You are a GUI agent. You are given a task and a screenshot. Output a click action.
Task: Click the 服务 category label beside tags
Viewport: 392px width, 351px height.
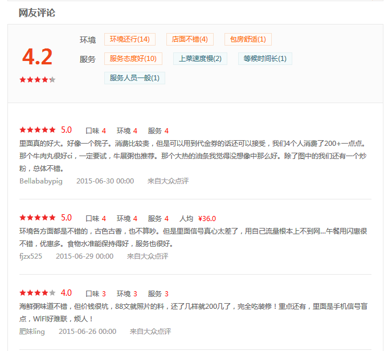click(x=88, y=59)
